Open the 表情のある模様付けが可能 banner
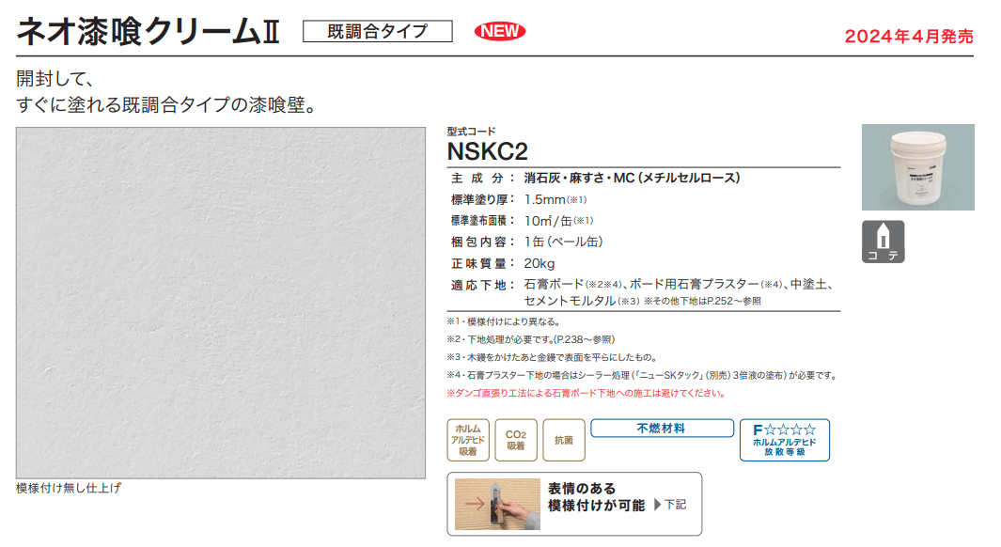Screen dimensions: 1001x547 (x=574, y=504)
